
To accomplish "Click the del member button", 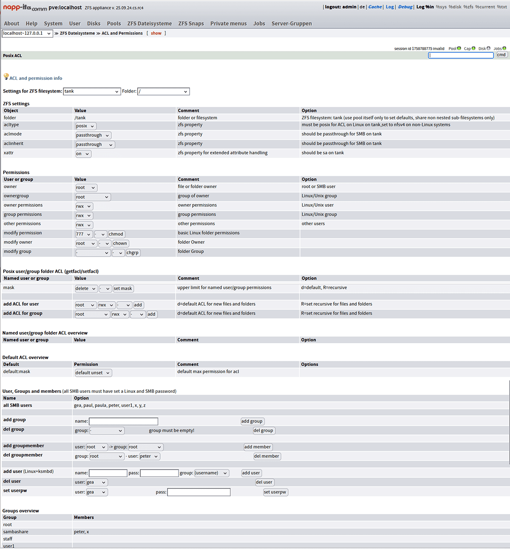I will click(x=267, y=457).
